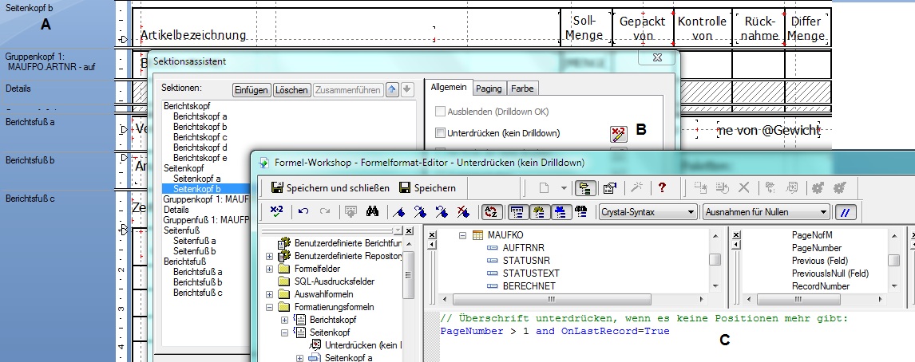The image size is (915, 362).
Task: Click the comment/uncomment // icon
Action: pos(846,212)
